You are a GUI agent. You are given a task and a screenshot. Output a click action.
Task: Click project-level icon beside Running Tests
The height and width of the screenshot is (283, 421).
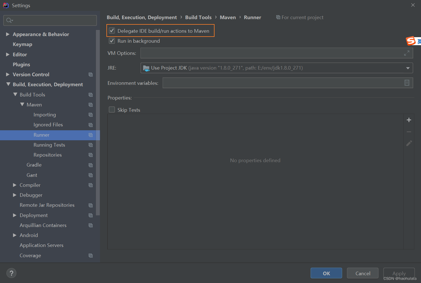tap(91, 145)
